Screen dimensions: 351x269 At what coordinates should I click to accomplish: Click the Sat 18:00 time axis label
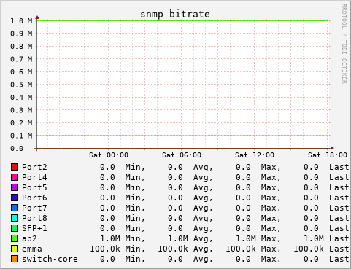pyautogui.click(x=328, y=155)
